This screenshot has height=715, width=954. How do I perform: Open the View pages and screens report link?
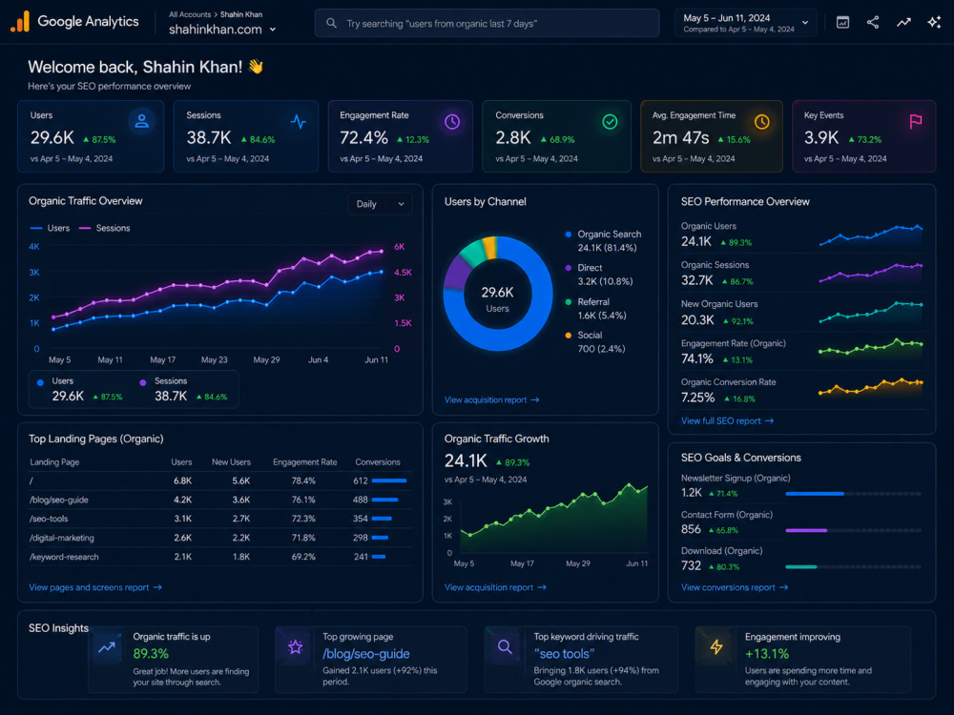(x=94, y=587)
